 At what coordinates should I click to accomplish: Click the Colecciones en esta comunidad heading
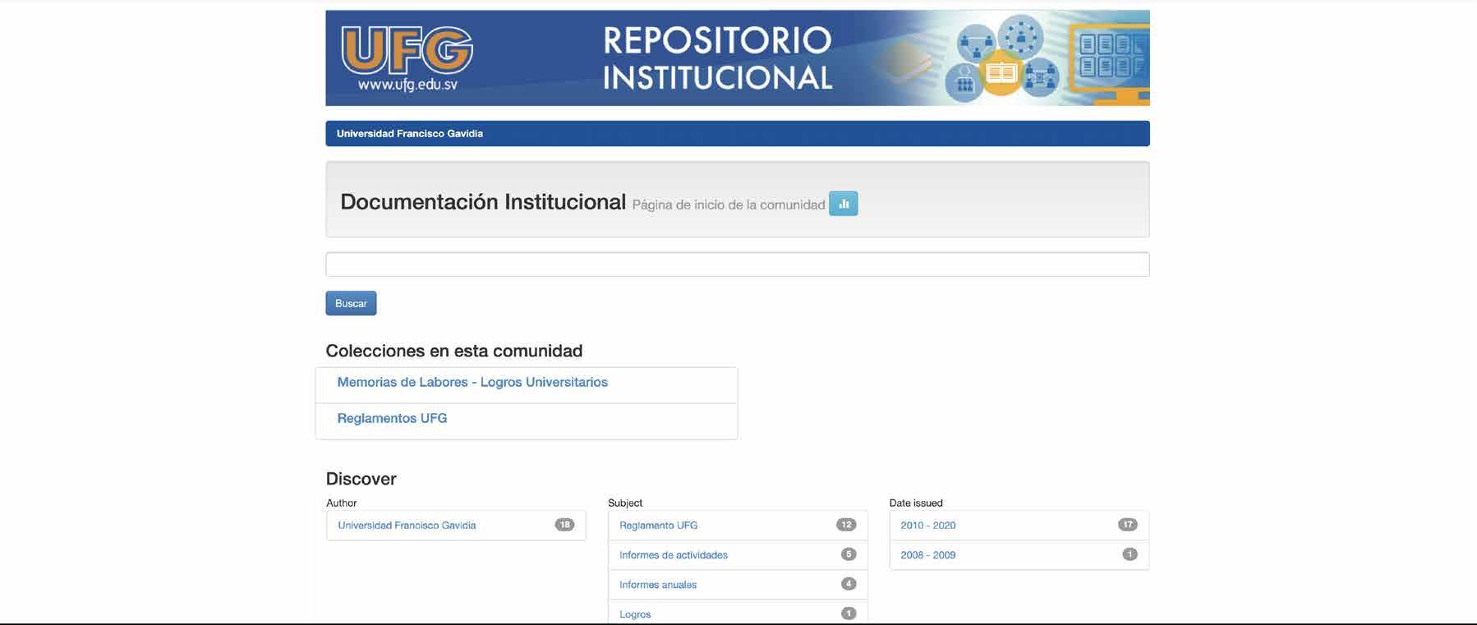[453, 351]
